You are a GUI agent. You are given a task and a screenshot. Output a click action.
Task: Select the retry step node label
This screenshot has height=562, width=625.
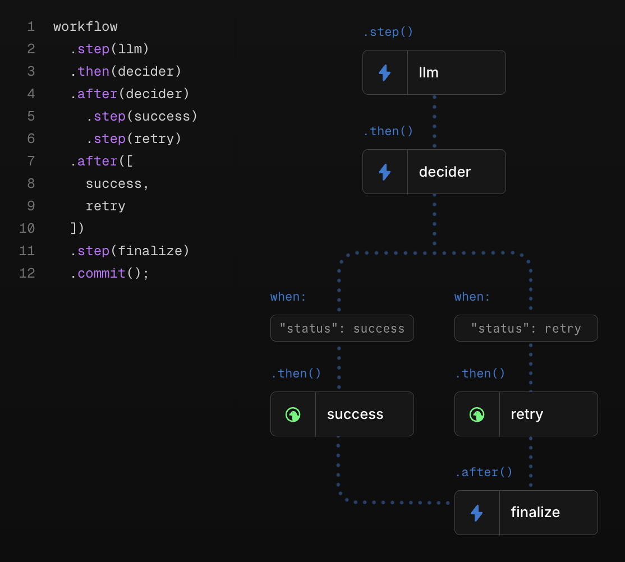[x=527, y=414]
